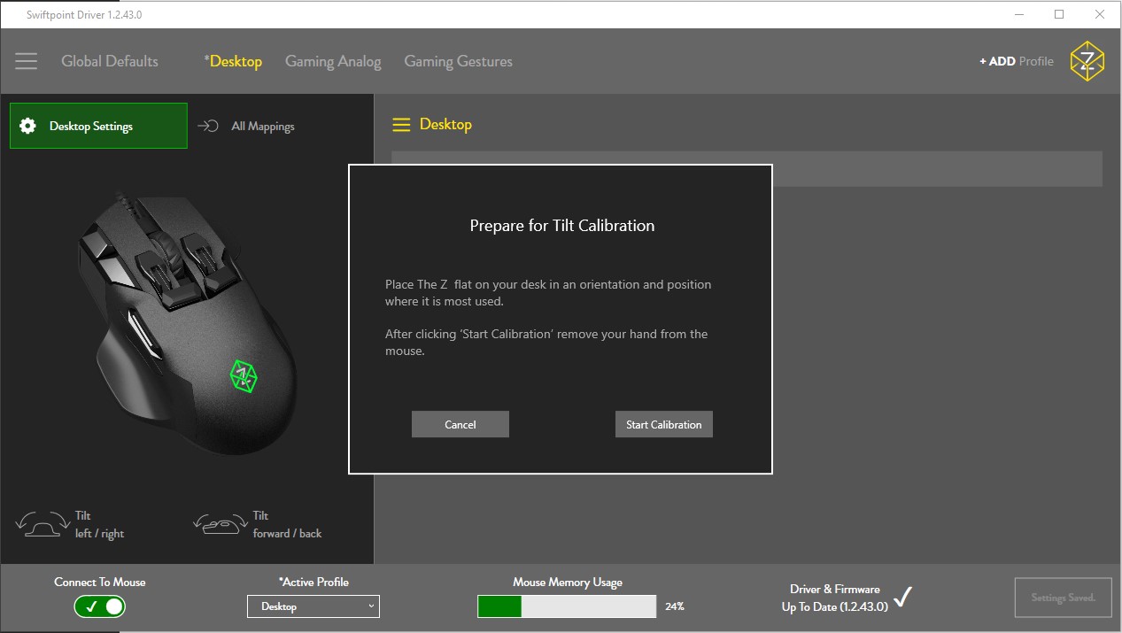Click the Desktop panel heading
Viewport: 1122px width, 633px height.
pyautogui.click(x=445, y=124)
